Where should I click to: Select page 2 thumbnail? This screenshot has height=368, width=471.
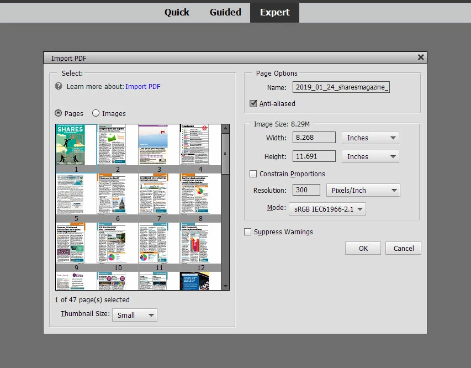(x=118, y=149)
